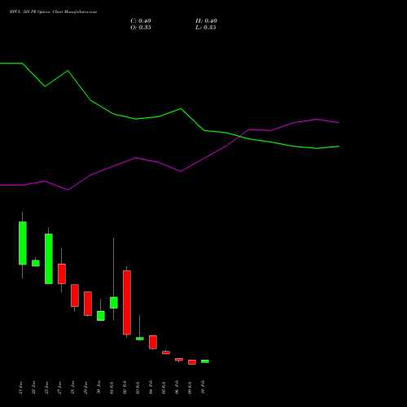Select the large green candle above 23 Jan
Screen dimensions: 407x407
[49, 259]
